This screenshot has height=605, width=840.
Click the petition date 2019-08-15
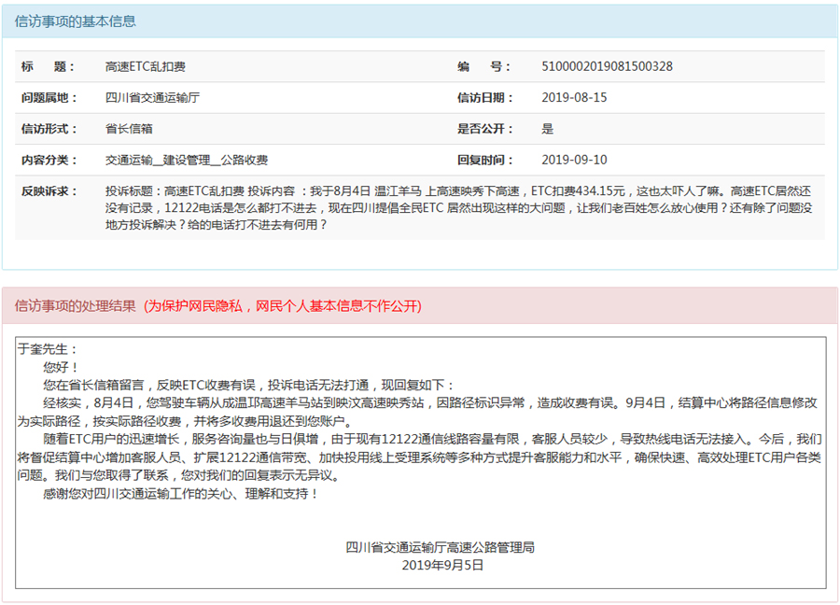[574, 98]
